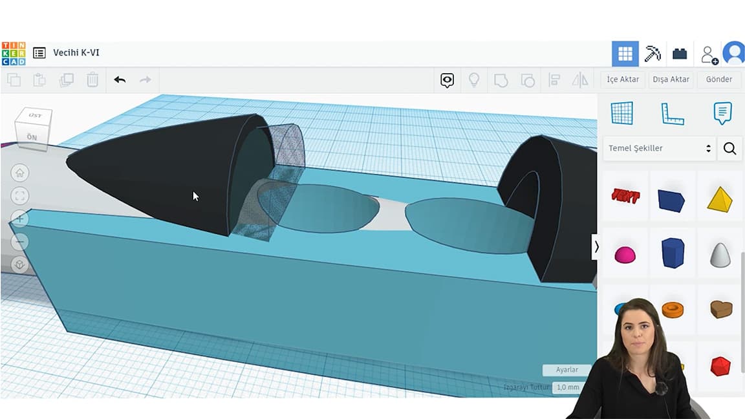This screenshot has width=745, height=419.
Task: Select the Ruler tool
Action: pyautogui.click(x=672, y=113)
